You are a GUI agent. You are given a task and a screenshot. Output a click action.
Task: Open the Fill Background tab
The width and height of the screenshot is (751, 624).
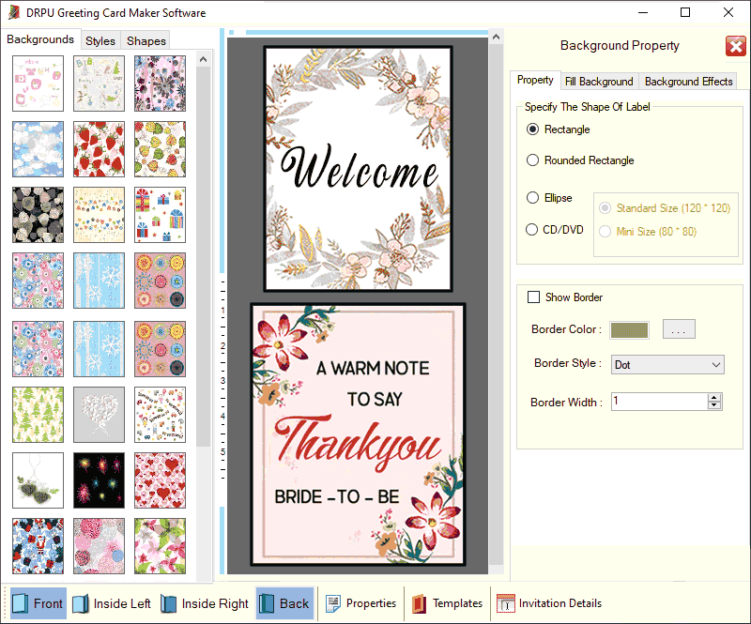point(599,81)
